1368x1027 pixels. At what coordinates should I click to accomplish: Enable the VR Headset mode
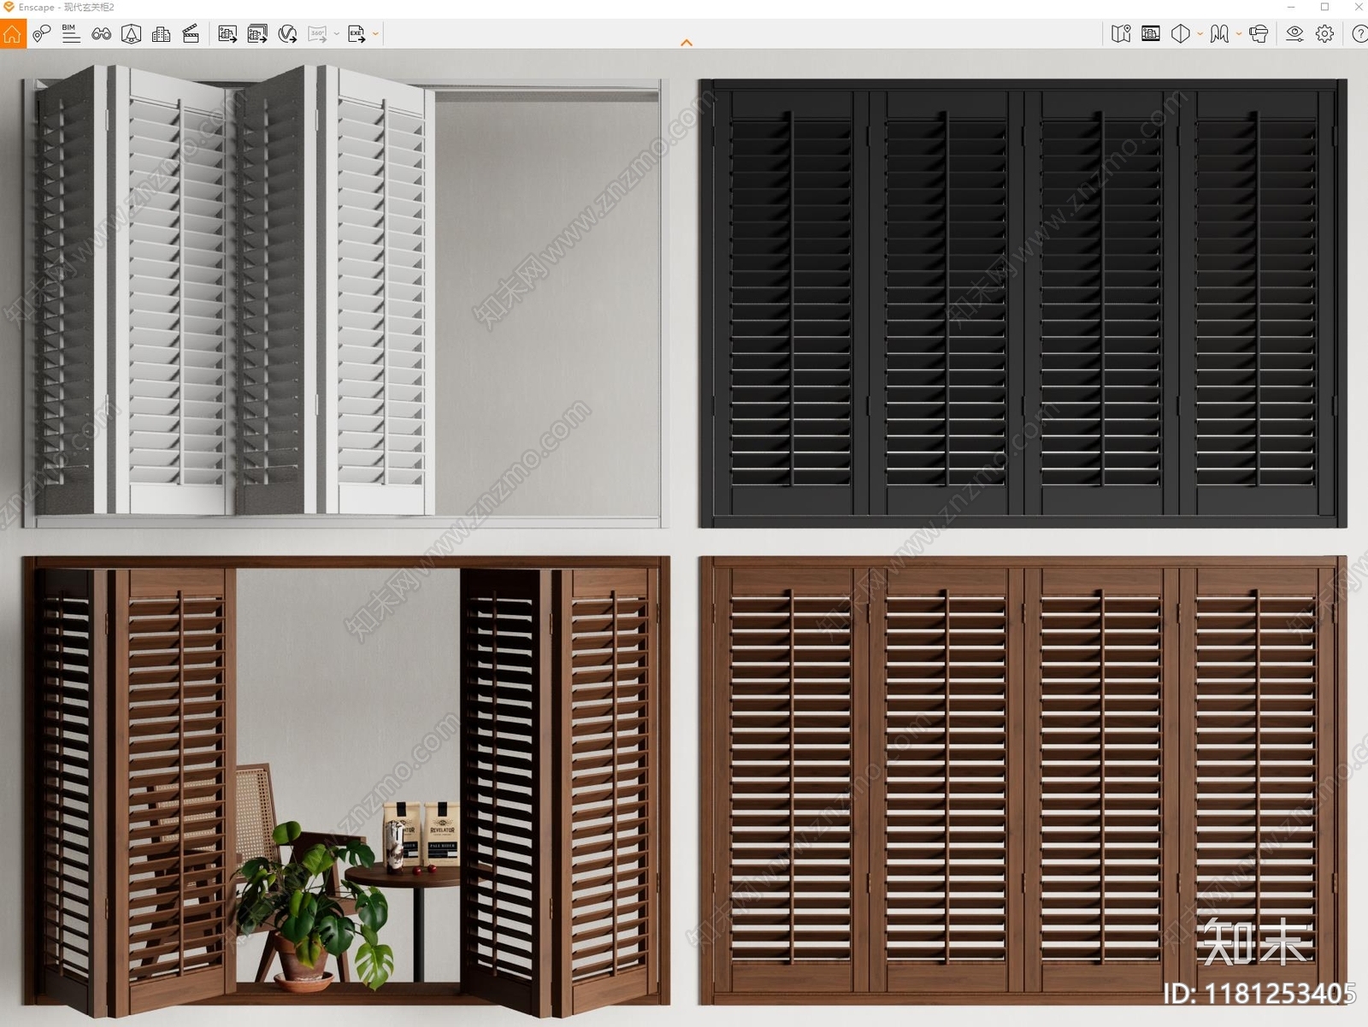[1259, 34]
